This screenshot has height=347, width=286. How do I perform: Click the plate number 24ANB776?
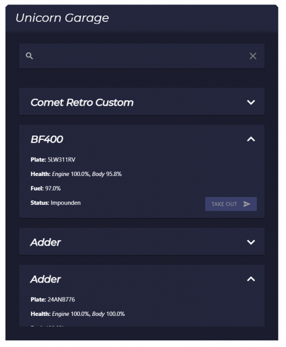click(61, 299)
